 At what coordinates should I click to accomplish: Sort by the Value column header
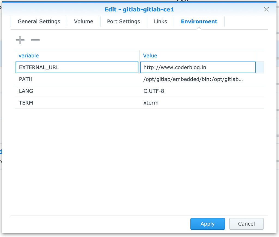pyautogui.click(x=198, y=56)
